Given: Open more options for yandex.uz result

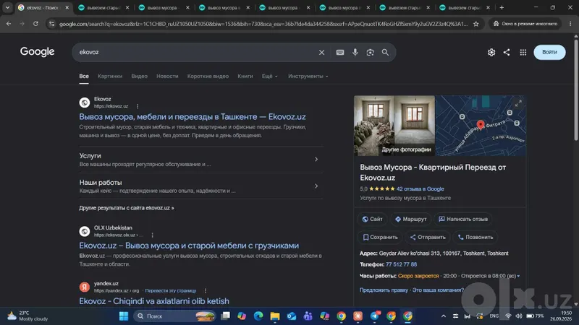Looking at the screenshot, I should pos(206,290).
